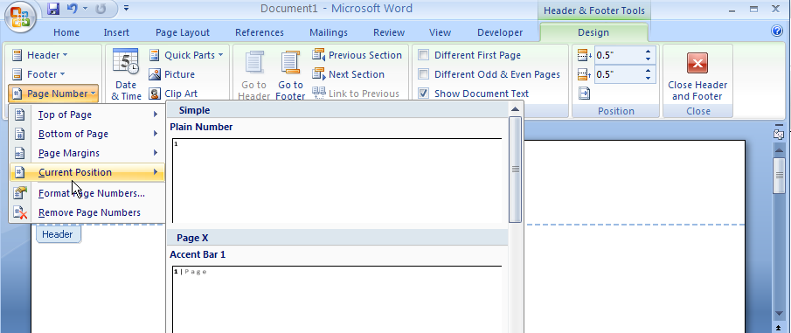
Task: Click document vertical scrollbar thumb
Action: click(780, 175)
